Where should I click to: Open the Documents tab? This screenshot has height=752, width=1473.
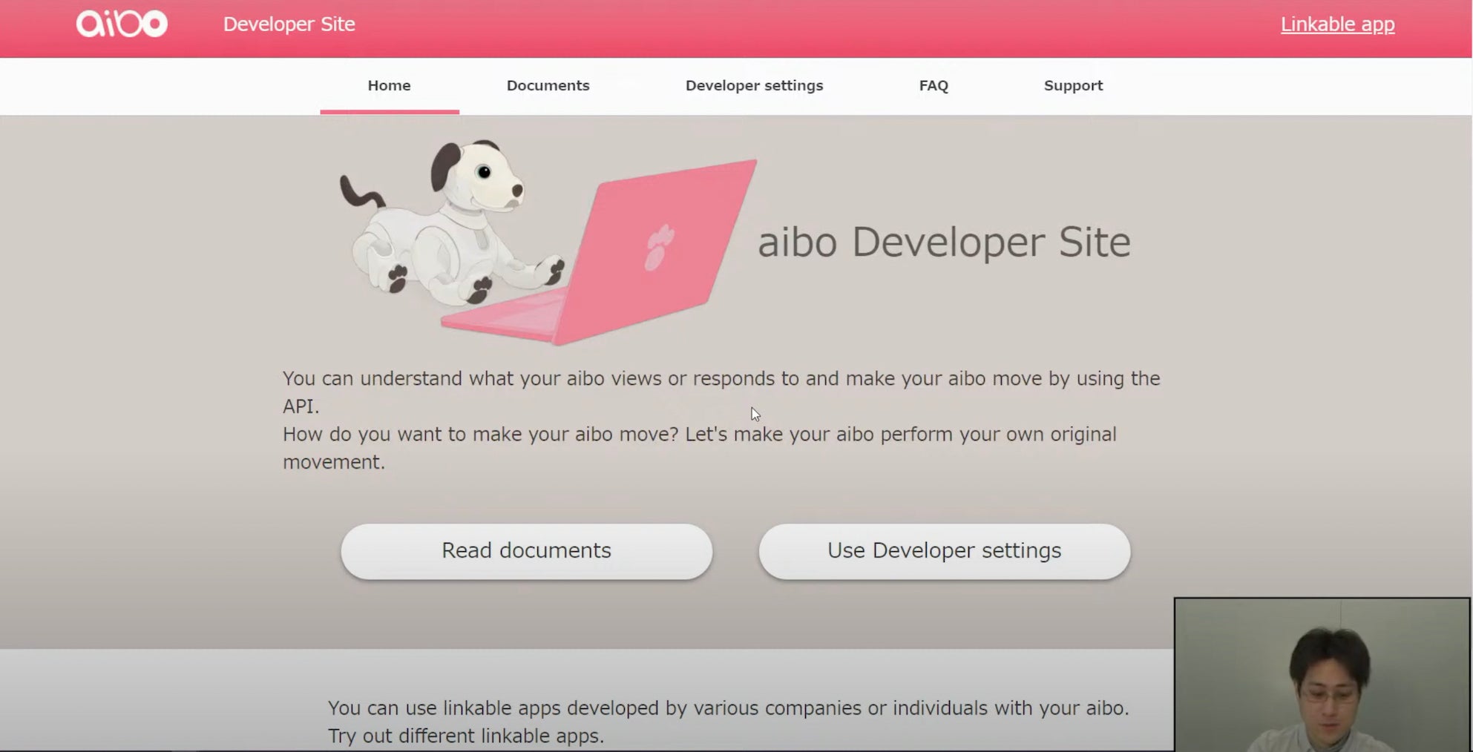(x=548, y=85)
